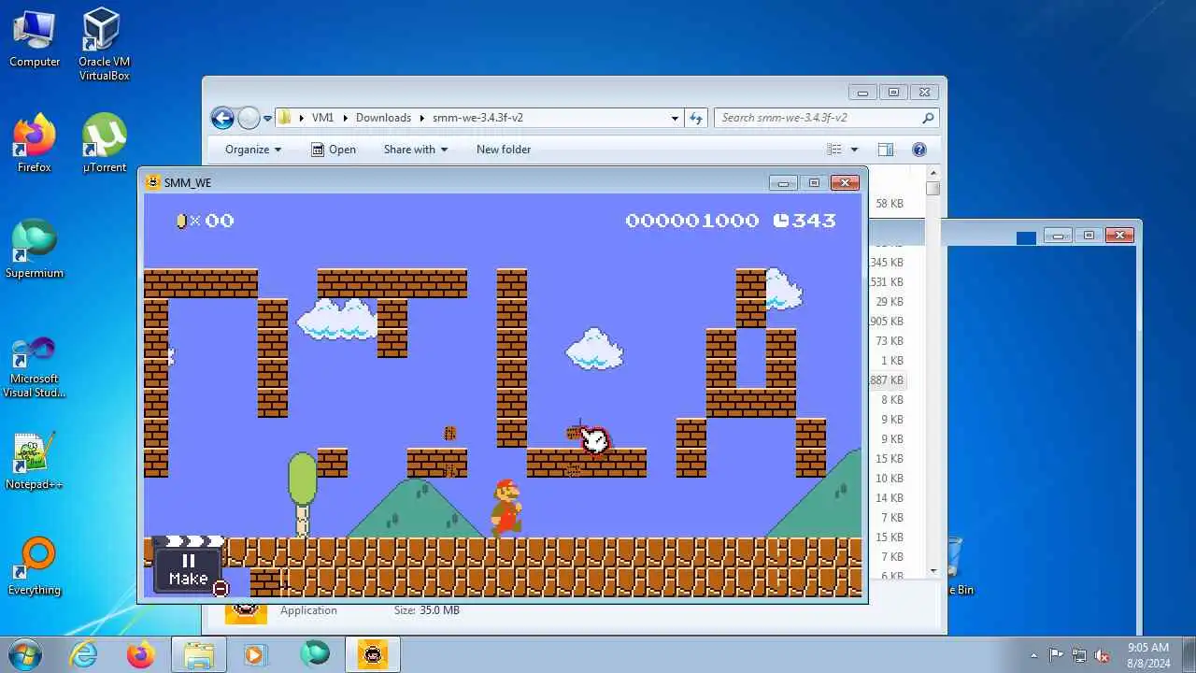Open the Share with menu
The height and width of the screenshot is (673, 1196).
416,150
